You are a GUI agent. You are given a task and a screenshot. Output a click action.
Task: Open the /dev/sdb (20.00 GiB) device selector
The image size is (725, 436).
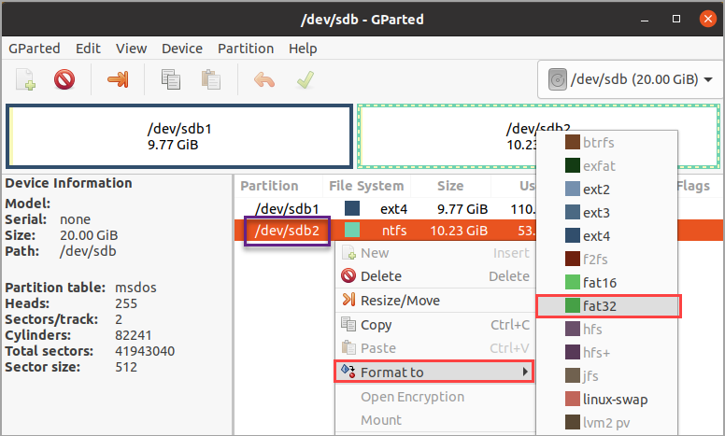click(x=630, y=79)
